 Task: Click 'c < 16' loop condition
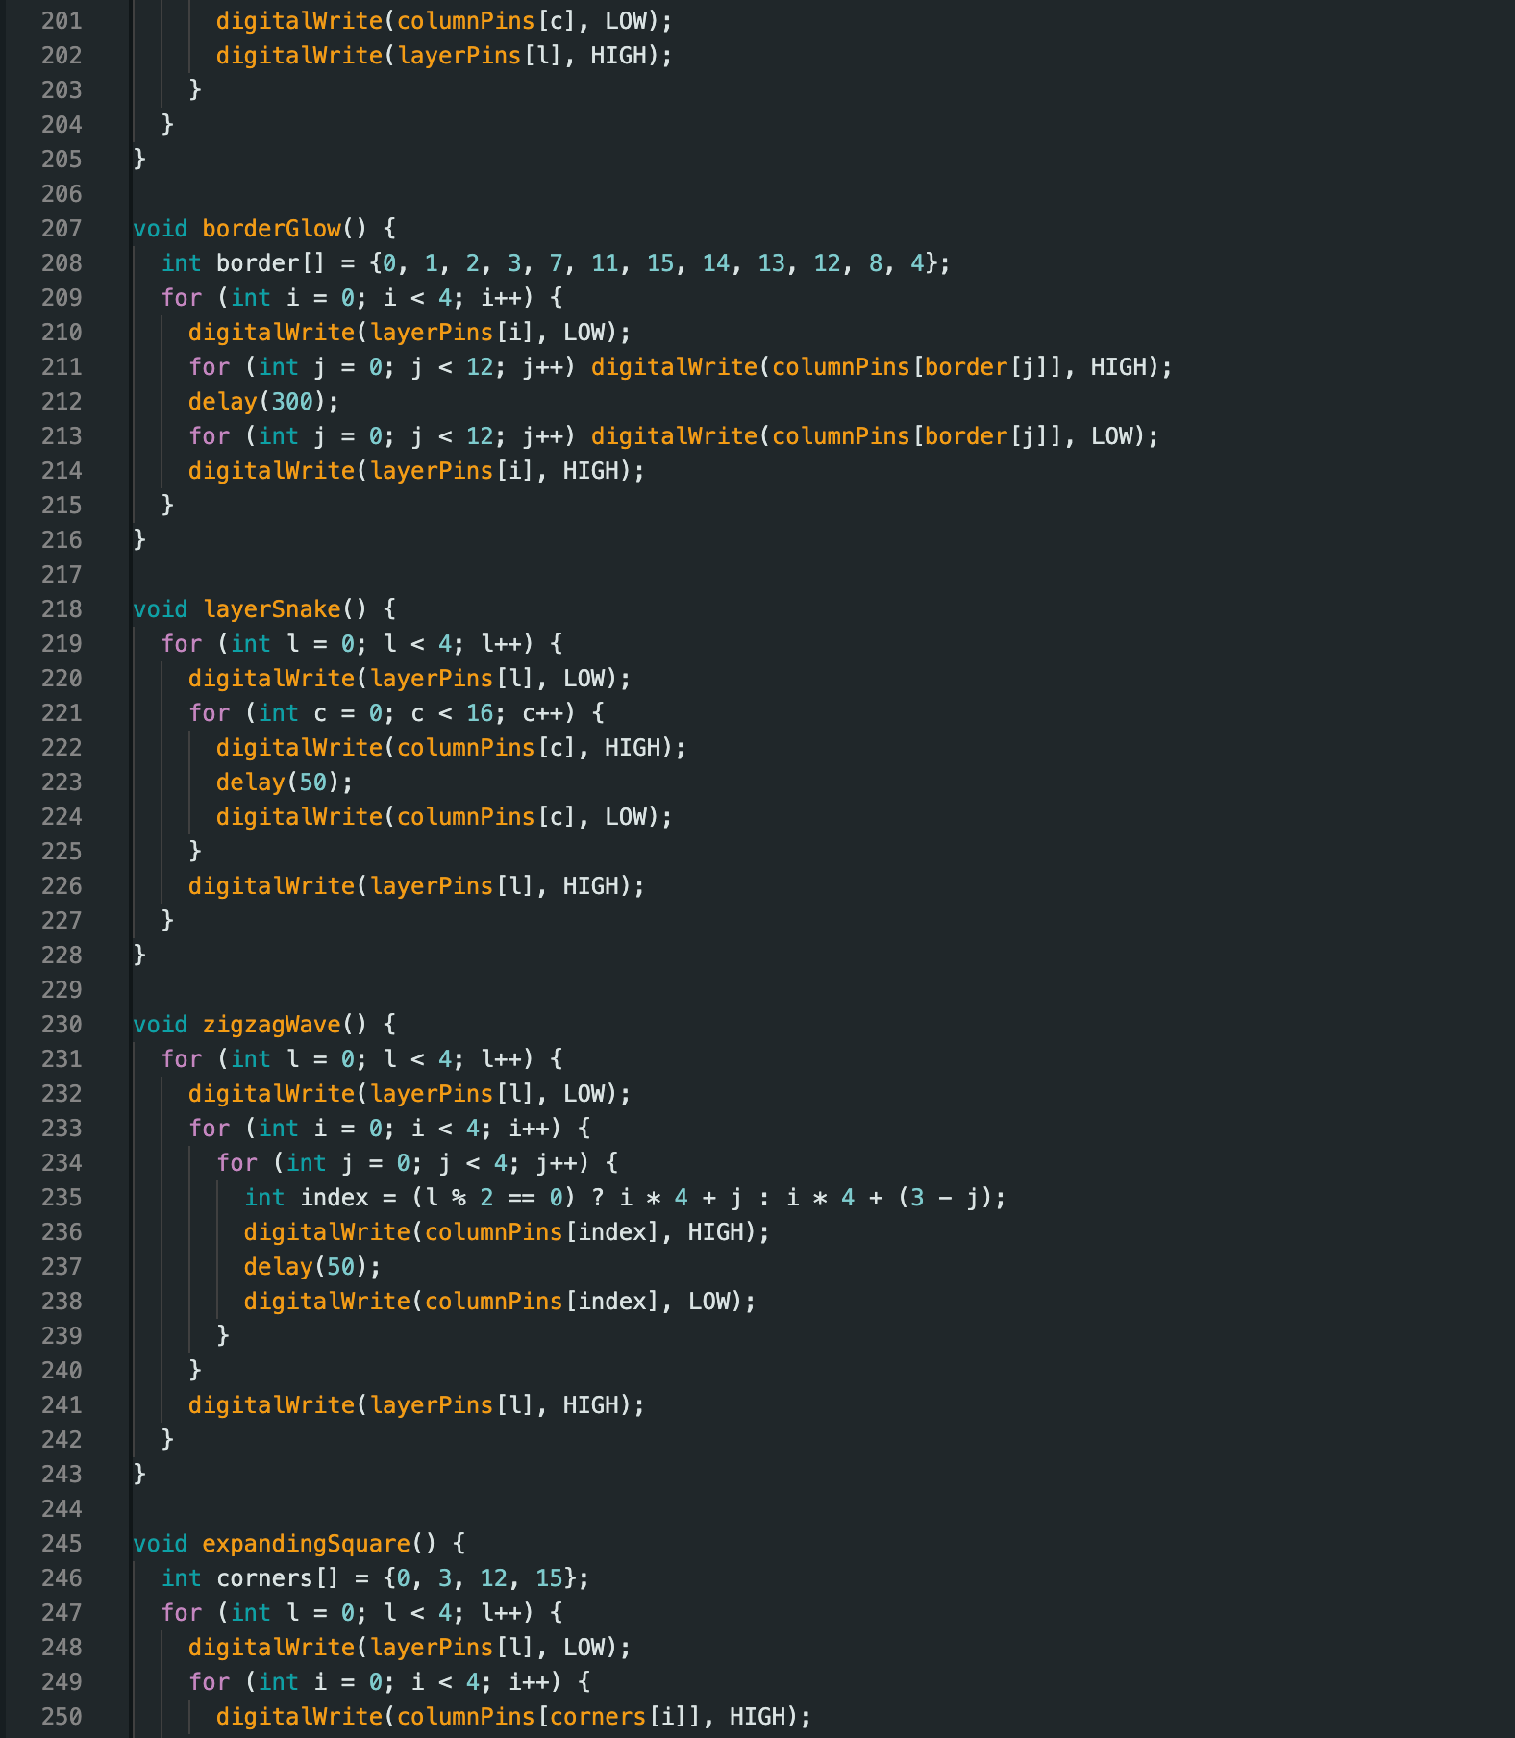[452, 713]
